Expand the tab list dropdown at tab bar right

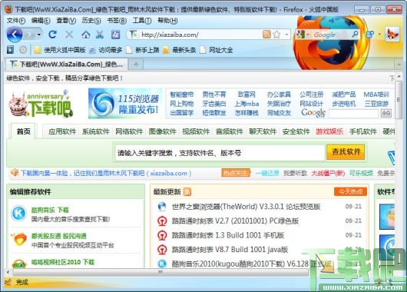point(399,65)
